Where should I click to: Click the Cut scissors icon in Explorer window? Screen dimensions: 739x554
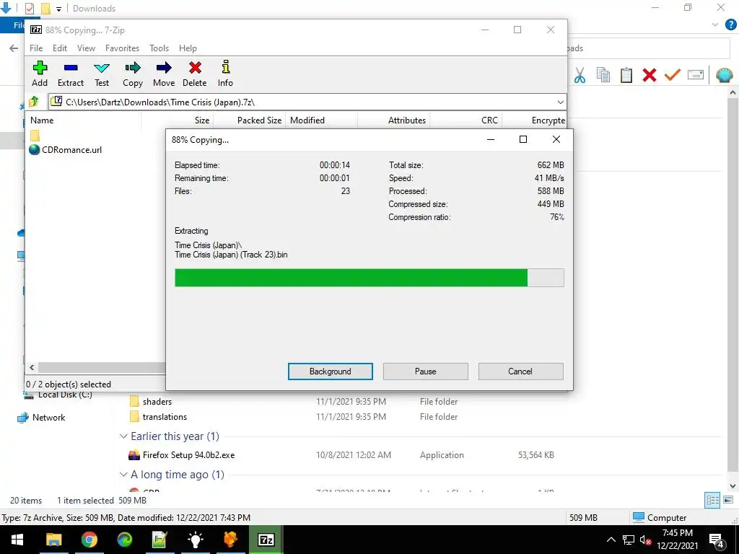580,75
